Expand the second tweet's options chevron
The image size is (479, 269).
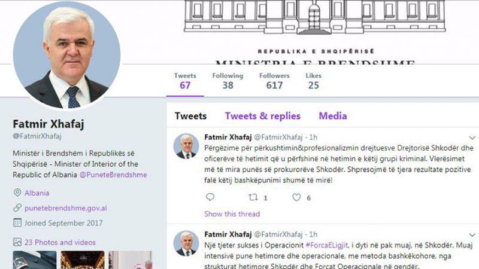pos(472,235)
